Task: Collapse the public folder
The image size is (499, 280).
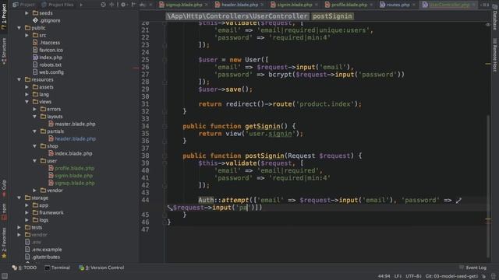Action: point(19,28)
